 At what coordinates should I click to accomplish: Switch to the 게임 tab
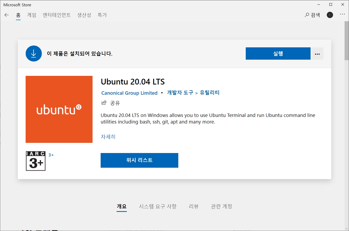click(32, 15)
